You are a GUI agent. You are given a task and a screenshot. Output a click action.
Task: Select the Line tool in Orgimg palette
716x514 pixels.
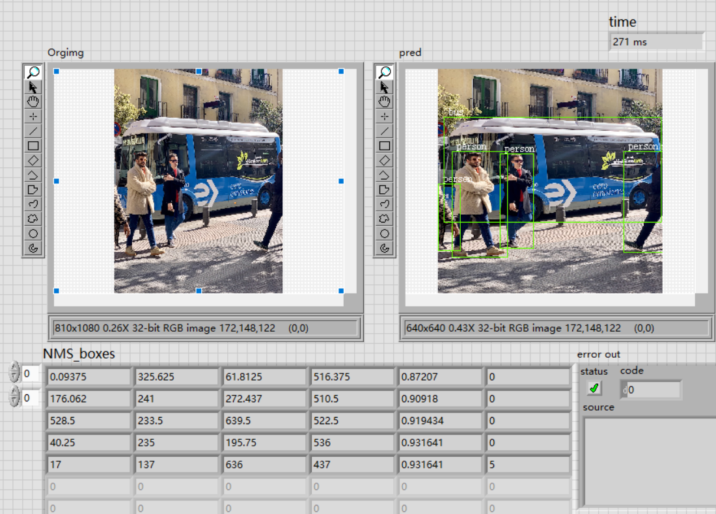33,131
